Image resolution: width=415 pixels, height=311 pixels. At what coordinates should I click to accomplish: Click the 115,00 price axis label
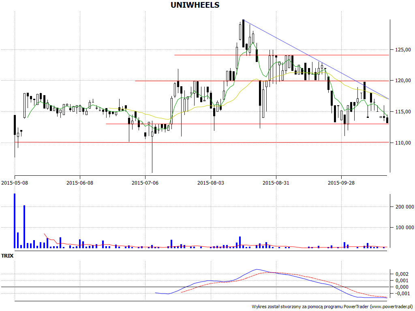point(403,112)
